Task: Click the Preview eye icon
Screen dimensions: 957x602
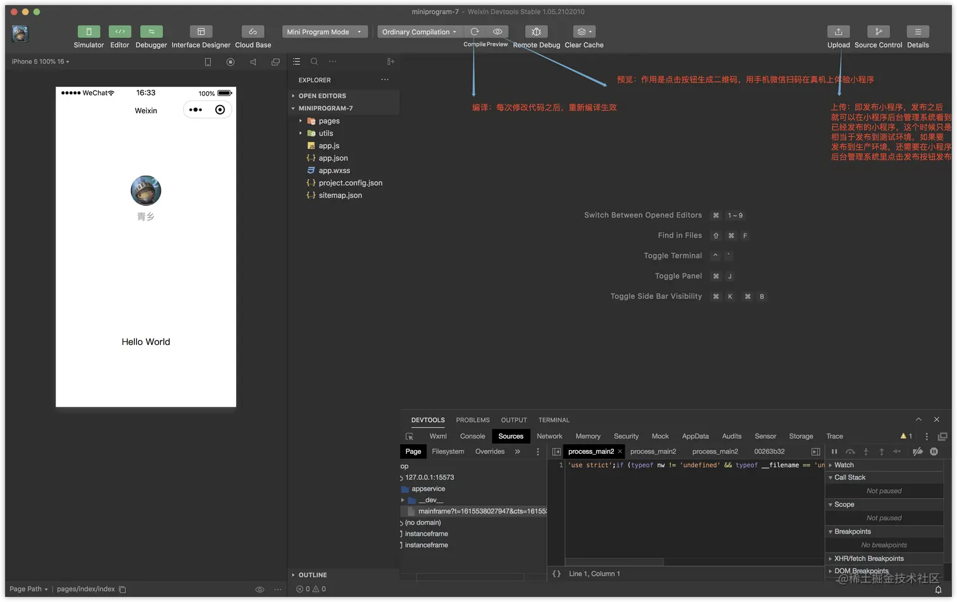Action: [x=497, y=32]
